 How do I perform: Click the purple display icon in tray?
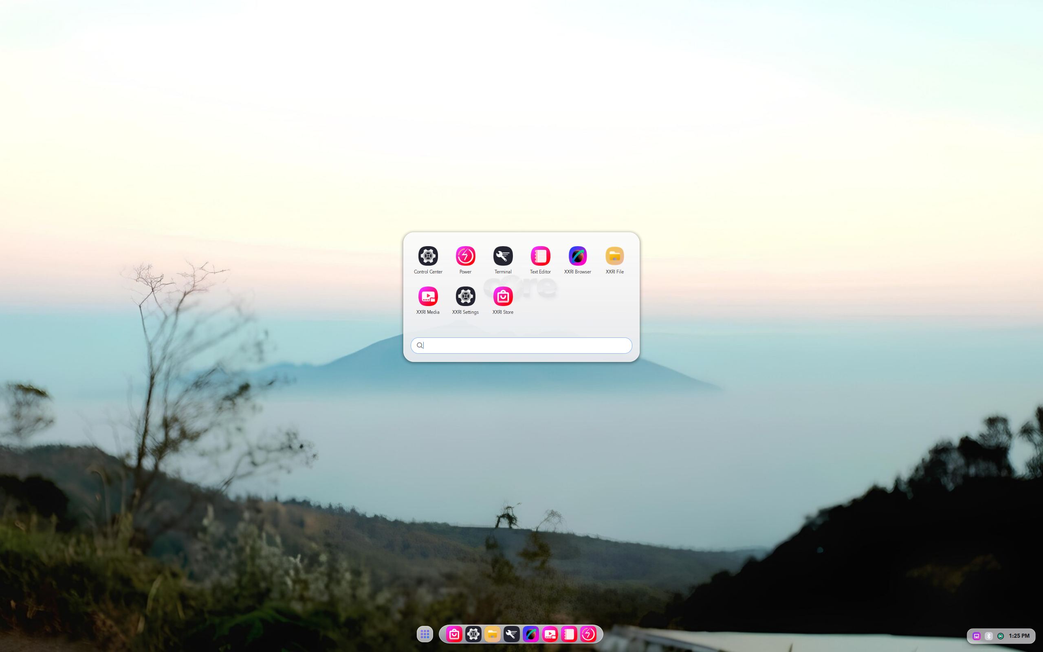click(x=976, y=636)
